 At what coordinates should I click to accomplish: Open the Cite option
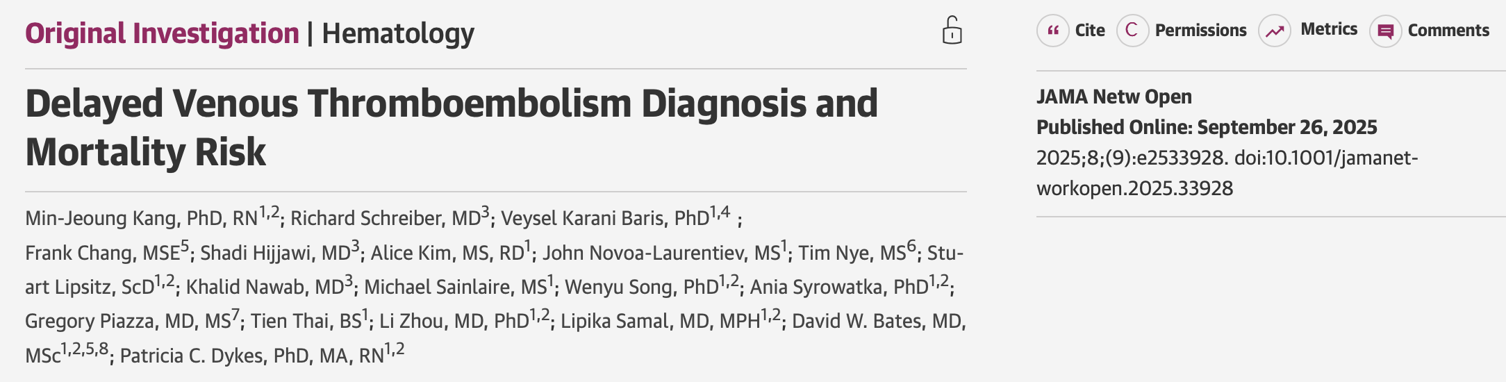tap(1089, 31)
